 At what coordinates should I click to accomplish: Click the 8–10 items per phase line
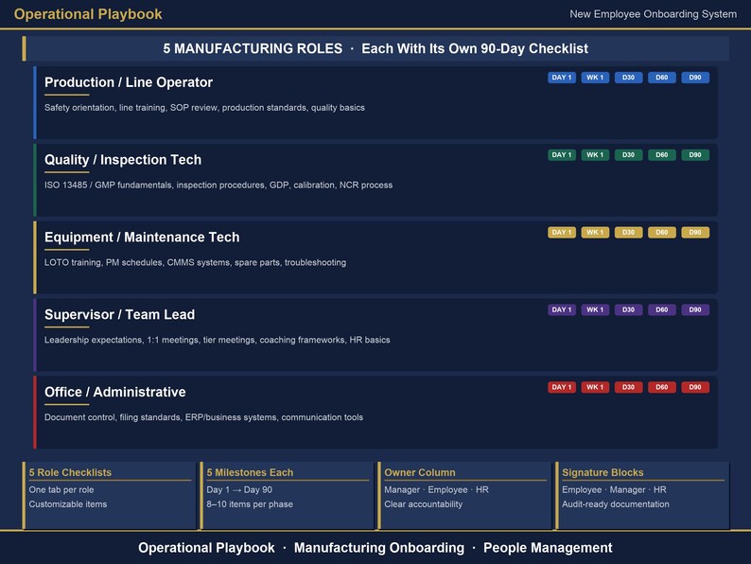coord(250,504)
